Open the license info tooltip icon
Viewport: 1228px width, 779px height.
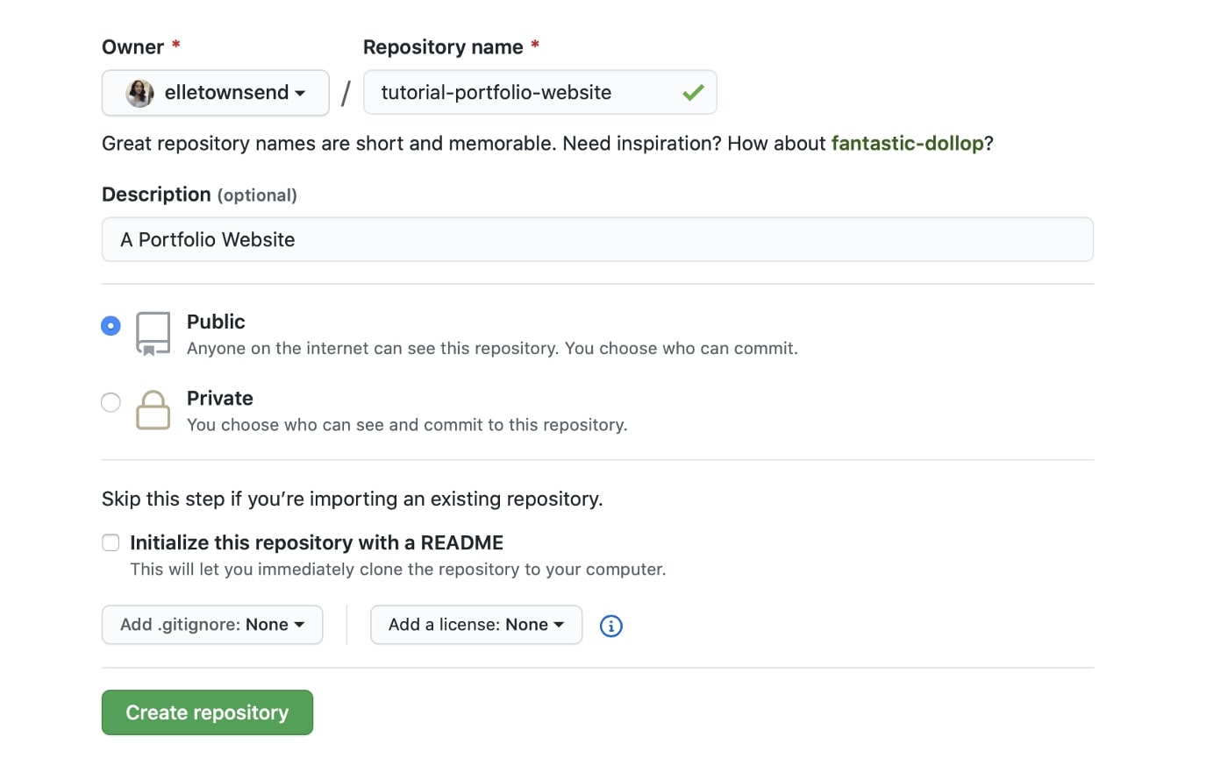(x=610, y=625)
